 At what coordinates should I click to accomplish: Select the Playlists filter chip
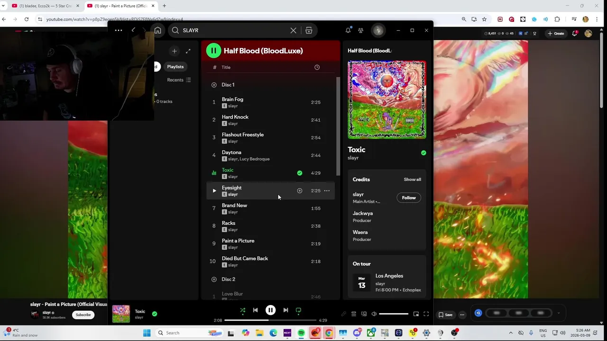175,67
